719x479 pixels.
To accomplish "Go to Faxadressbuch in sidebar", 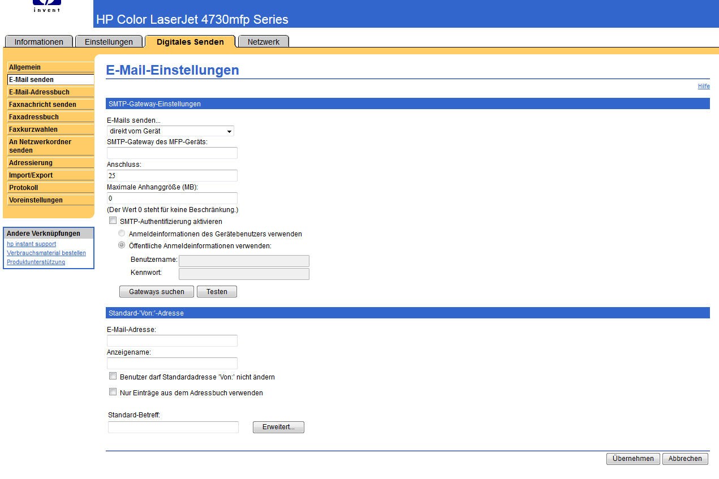I will [51, 117].
